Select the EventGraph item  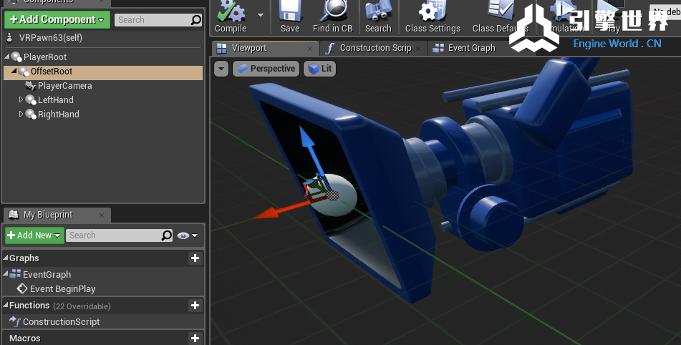coord(47,275)
